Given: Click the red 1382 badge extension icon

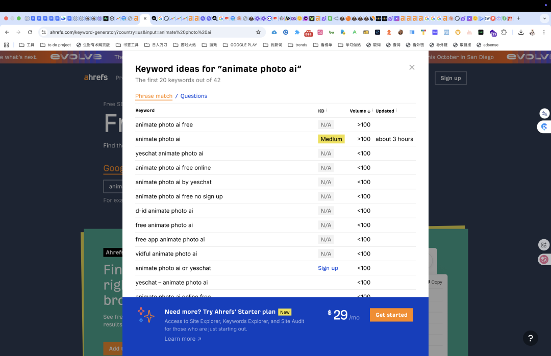Looking at the screenshot, I should pos(309,33).
